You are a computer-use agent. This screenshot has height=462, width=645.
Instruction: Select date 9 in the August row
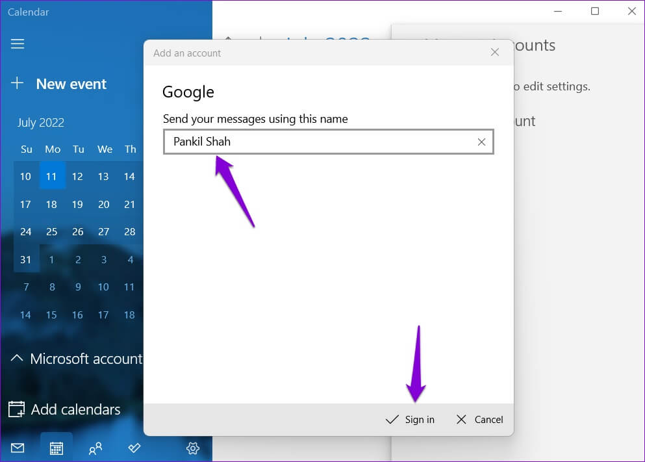click(x=78, y=287)
